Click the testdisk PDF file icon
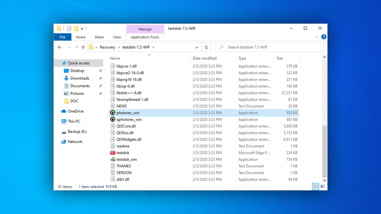The image size is (381, 214). (x=113, y=153)
